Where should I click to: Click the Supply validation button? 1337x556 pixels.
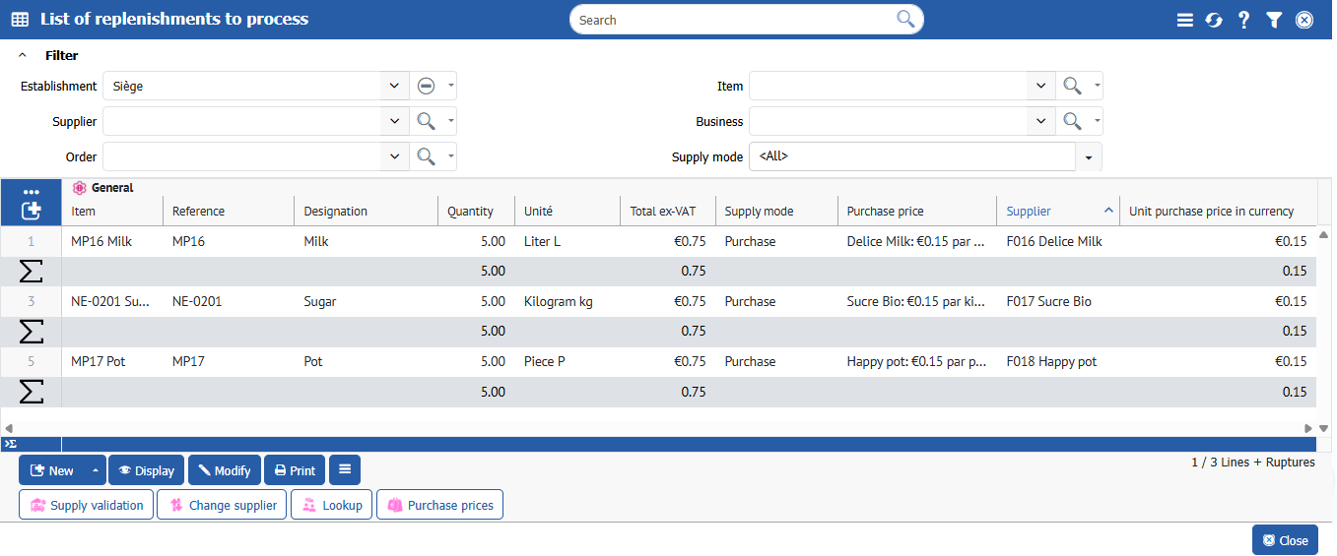point(87,505)
